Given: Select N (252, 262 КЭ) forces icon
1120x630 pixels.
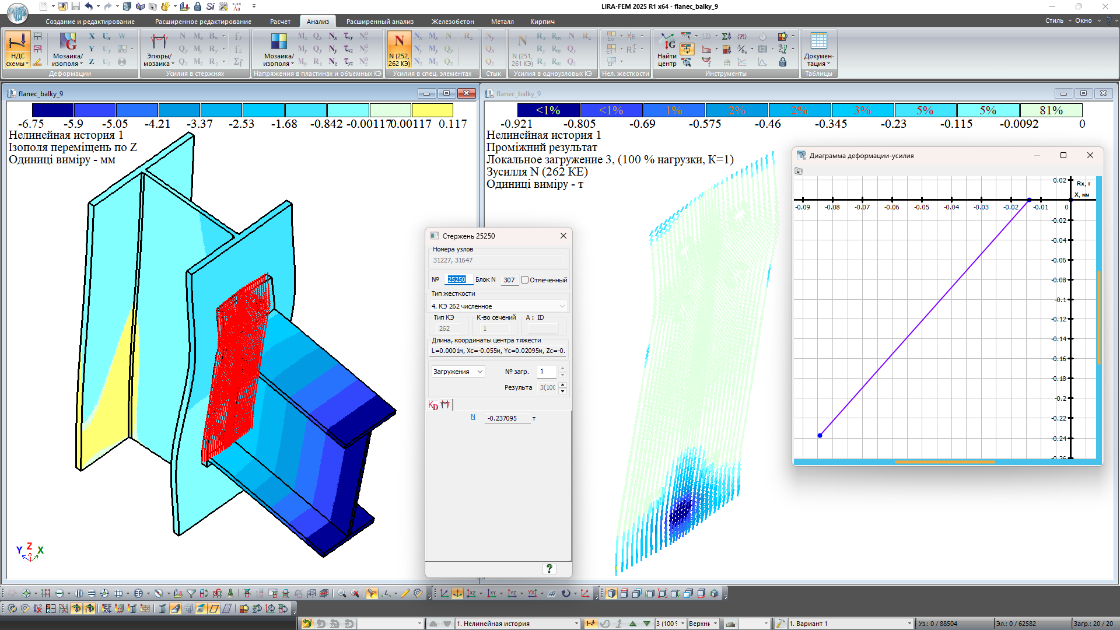Looking at the screenshot, I should click(x=399, y=49).
